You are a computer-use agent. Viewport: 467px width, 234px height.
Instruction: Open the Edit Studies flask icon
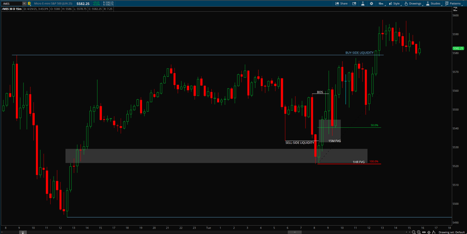pos(362,4)
